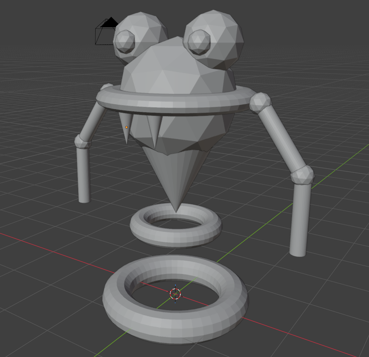
Task: Select the left lower arm cylinder
Action: pos(83,175)
